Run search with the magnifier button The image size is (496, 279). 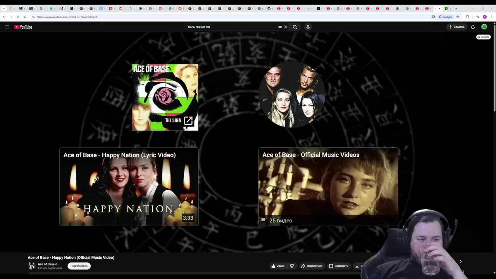(x=295, y=27)
